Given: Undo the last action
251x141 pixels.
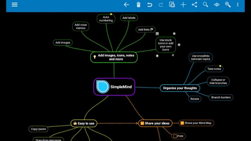Looking at the screenshot, I should click(x=150, y=5).
